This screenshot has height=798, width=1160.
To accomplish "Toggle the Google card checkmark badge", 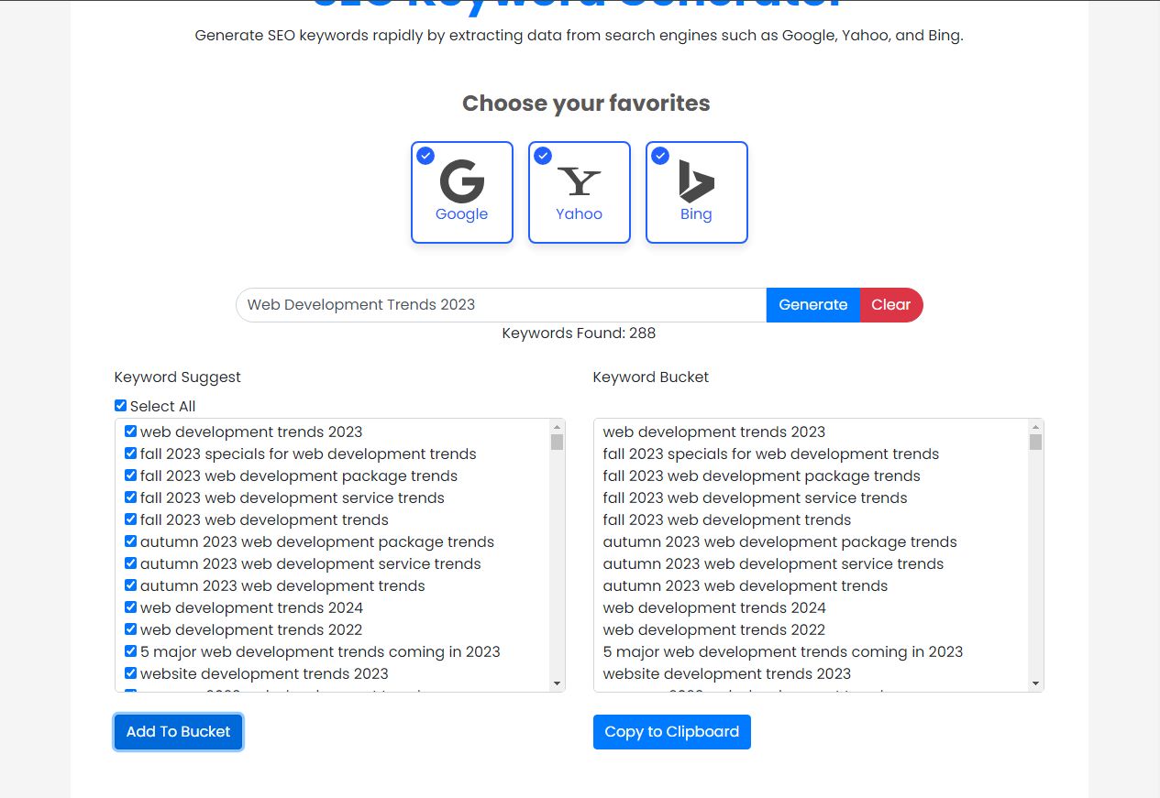I will [425, 156].
